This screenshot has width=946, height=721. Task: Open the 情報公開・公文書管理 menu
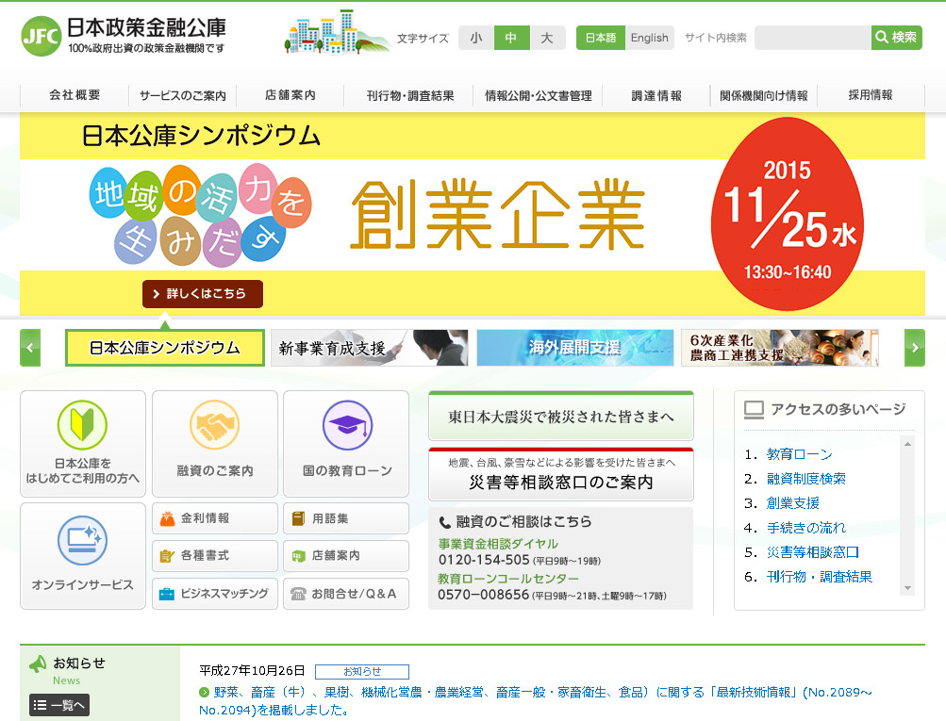(539, 95)
